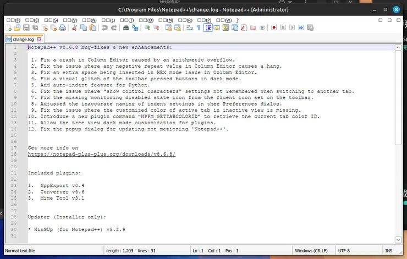Redo the action with the Redo arrow

pos(114,27)
